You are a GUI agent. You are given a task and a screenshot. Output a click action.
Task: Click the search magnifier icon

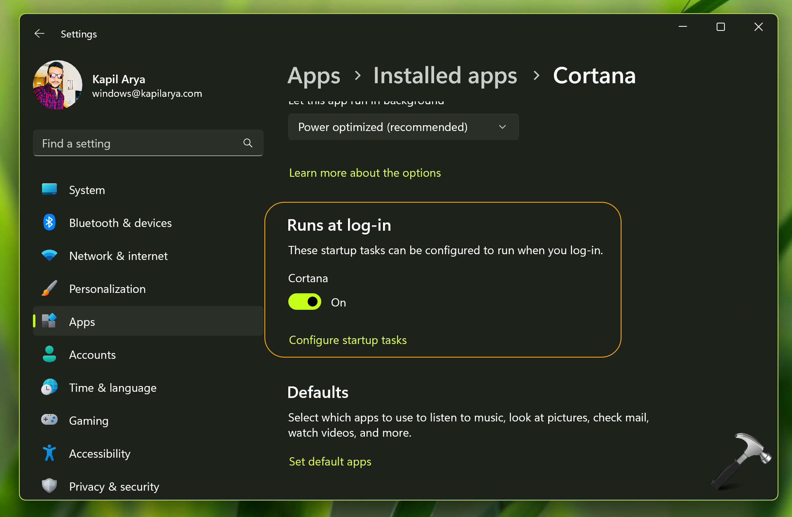[248, 143]
